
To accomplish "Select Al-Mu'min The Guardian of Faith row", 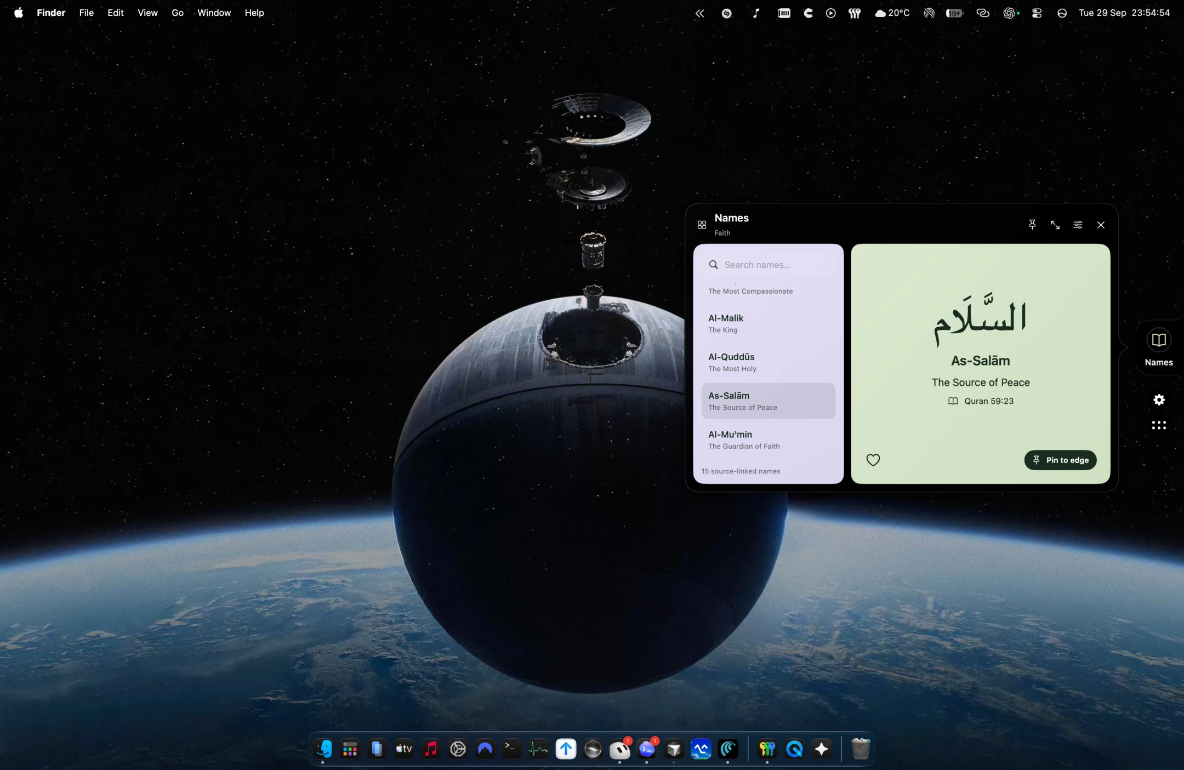I will (x=768, y=440).
